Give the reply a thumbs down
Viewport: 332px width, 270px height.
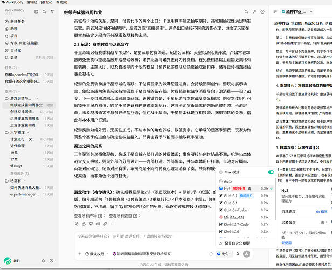point(91,224)
